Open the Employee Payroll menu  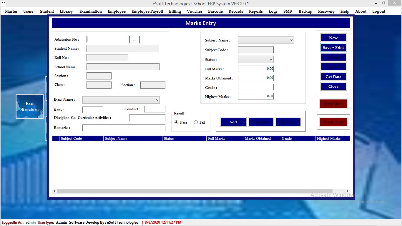(x=147, y=11)
